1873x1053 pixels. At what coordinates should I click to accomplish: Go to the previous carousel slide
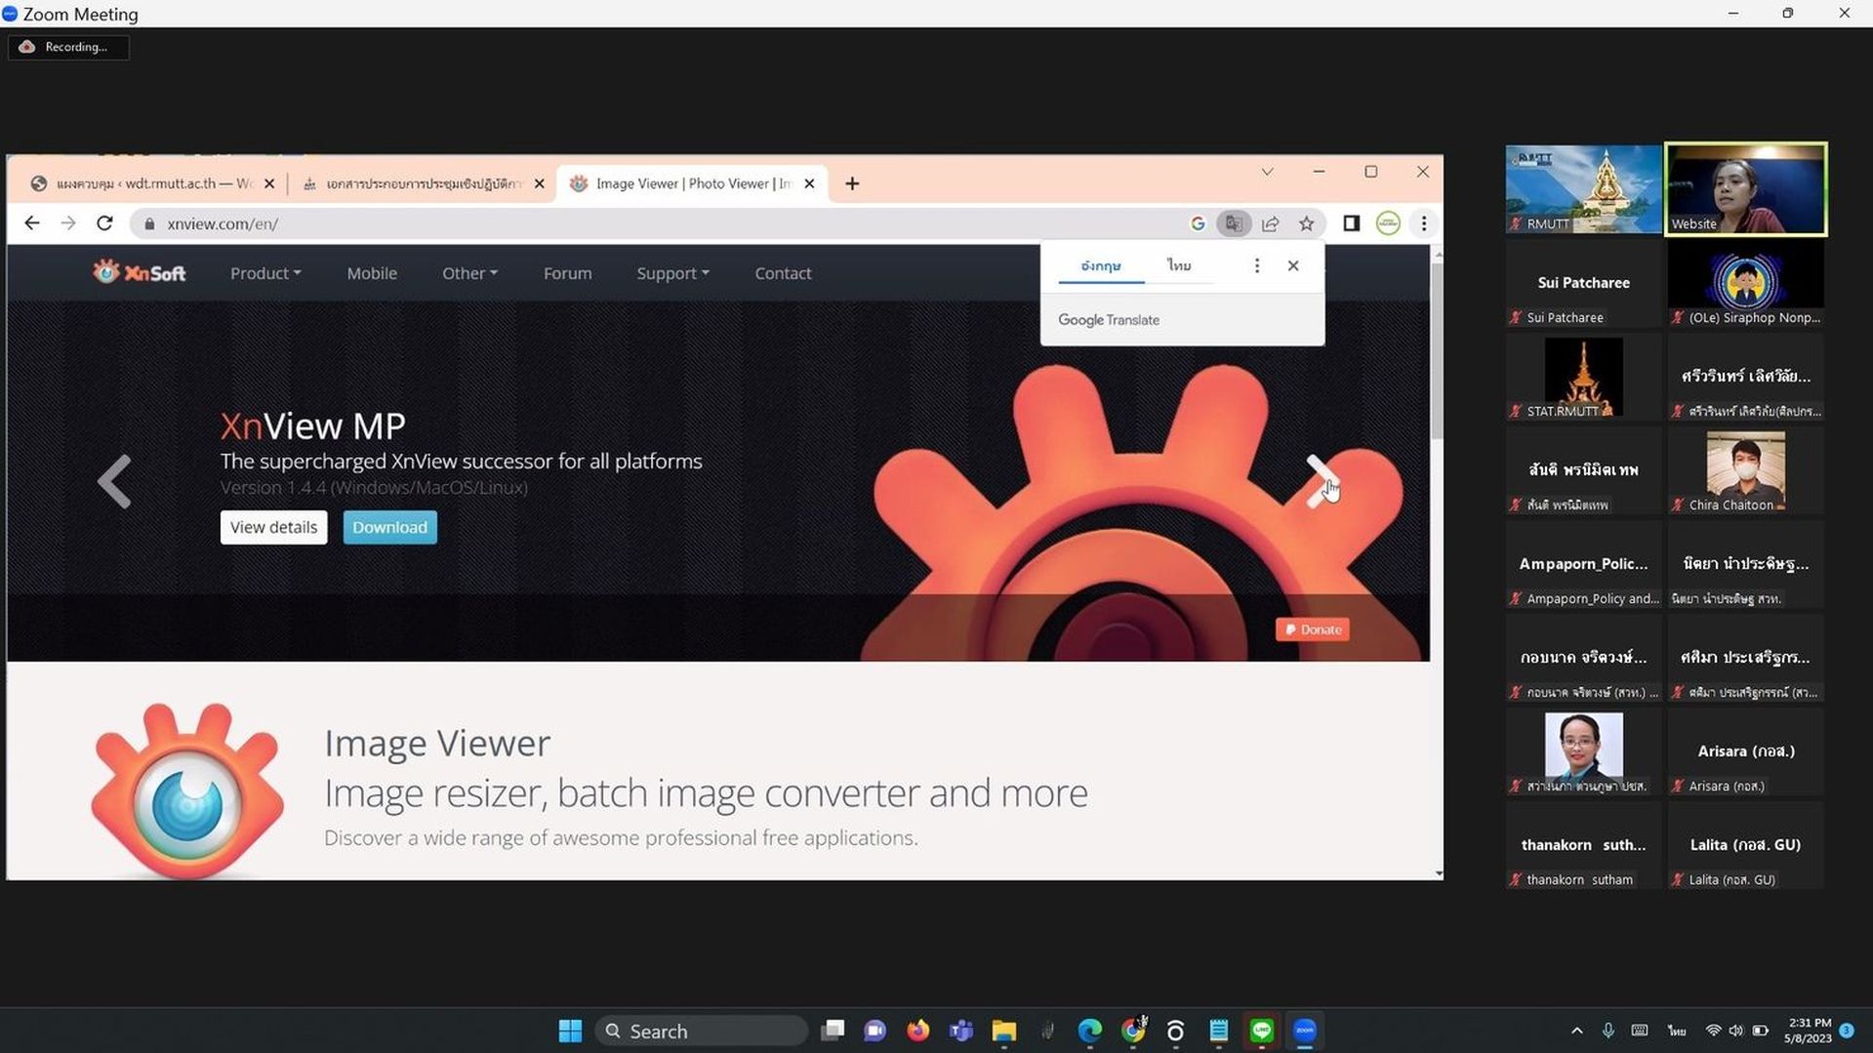114,481
